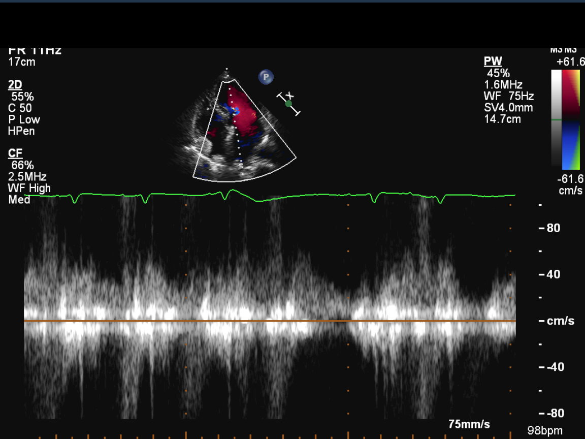Select the underlined PW mode label
The width and height of the screenshot is (585, 439).
tap(493, 61)
